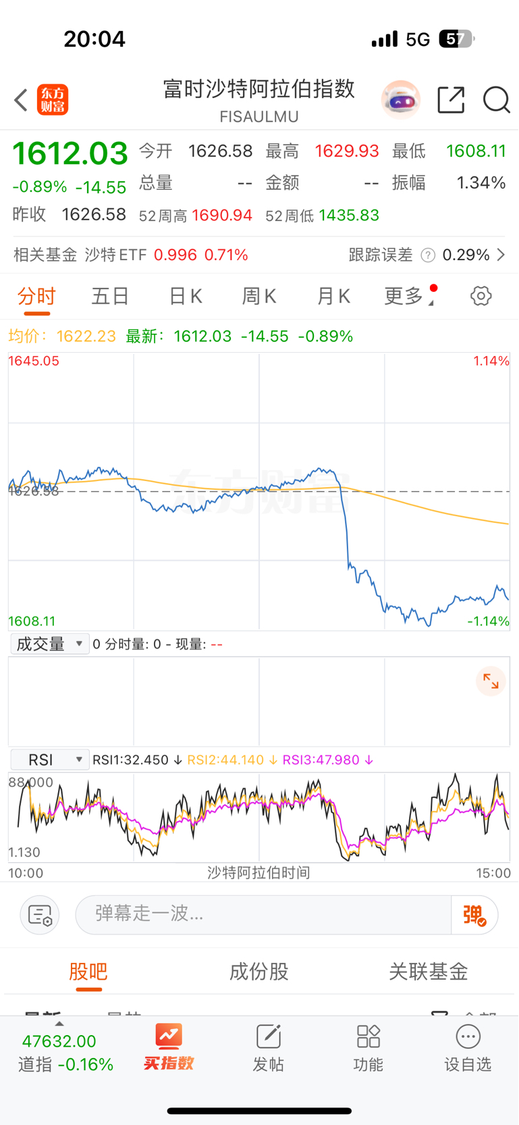Image resolution: width=519 pixels, height=1125 pixels.
Task: Open the comment list settings icon
Action: pos(40,915)
